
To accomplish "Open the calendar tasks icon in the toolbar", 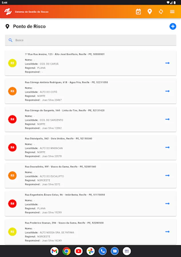I will tap(138, 12).
